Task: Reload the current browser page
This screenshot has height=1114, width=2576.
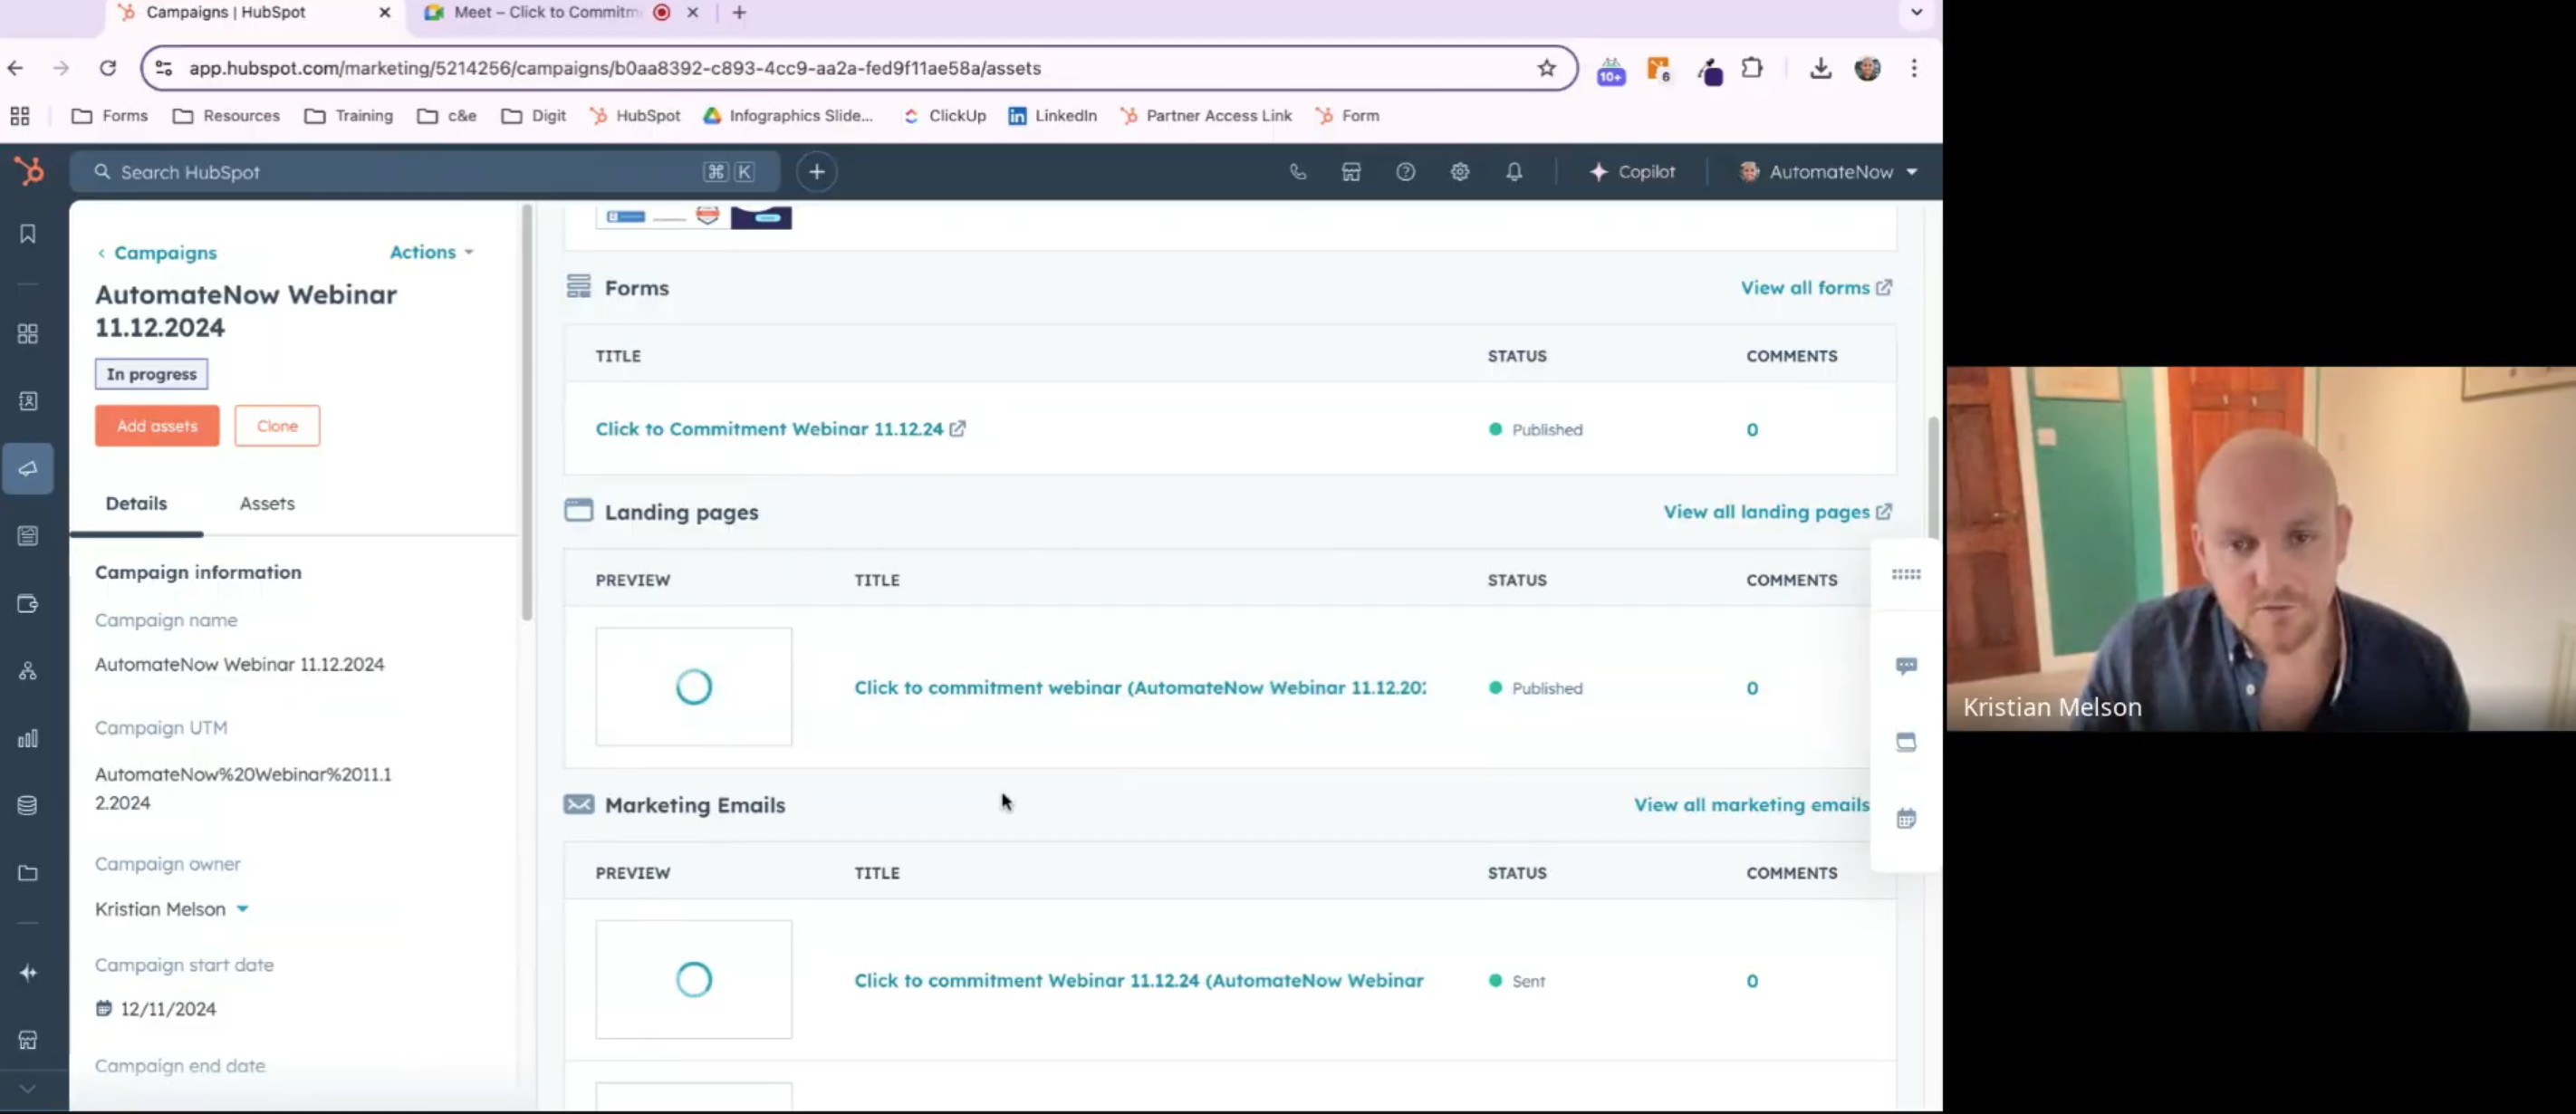Action: click(108, 68)
